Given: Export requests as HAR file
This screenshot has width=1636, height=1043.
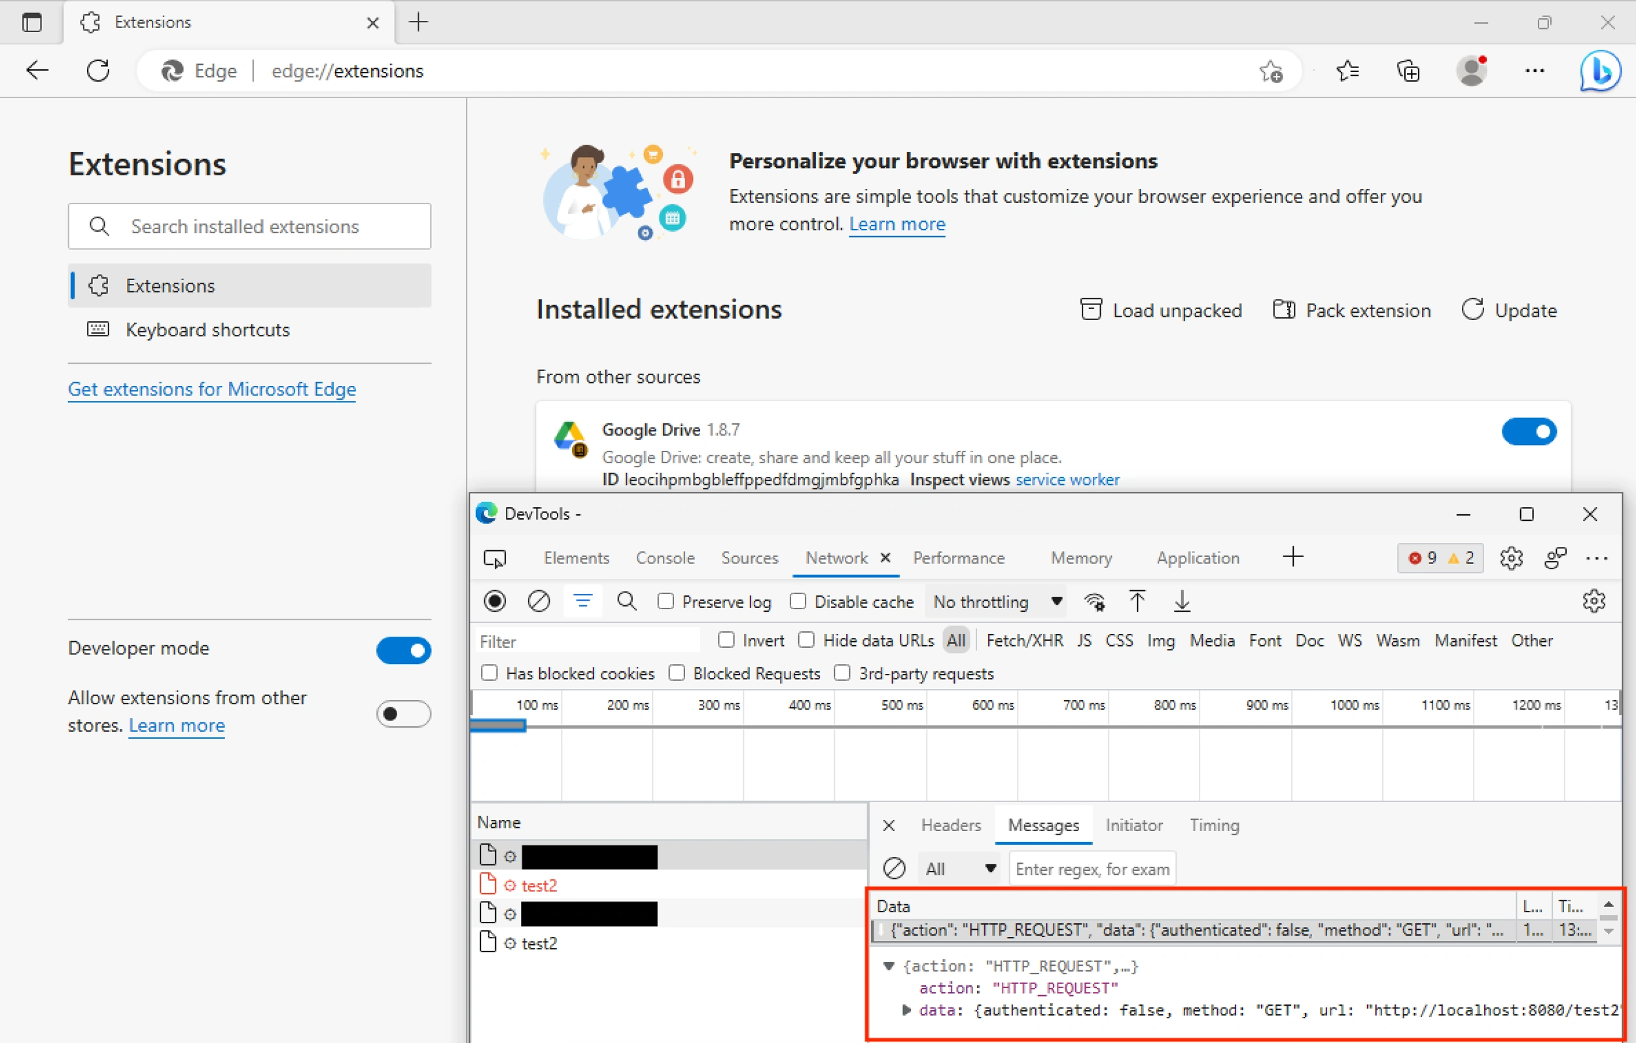Looking at the screenshot, I should point(1182,601).
